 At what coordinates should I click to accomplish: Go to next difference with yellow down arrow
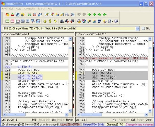click(x=55, y=21)
